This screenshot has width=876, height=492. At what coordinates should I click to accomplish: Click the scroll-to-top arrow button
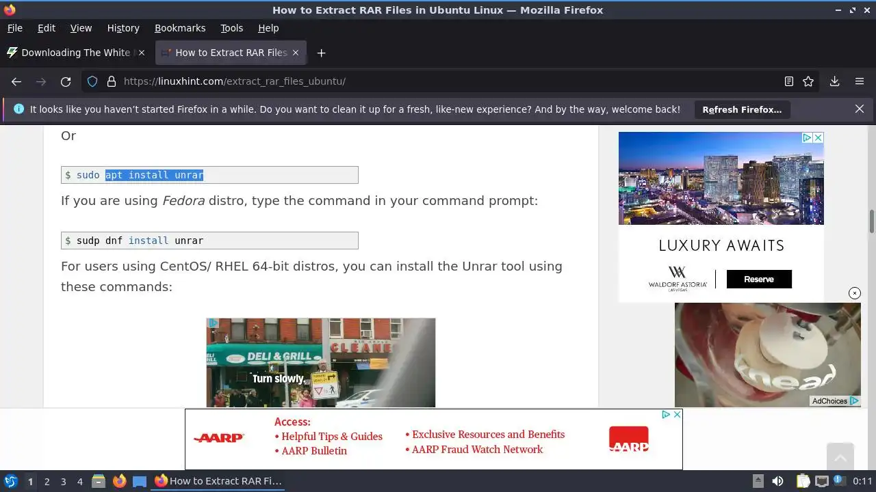tap(840, 456)
